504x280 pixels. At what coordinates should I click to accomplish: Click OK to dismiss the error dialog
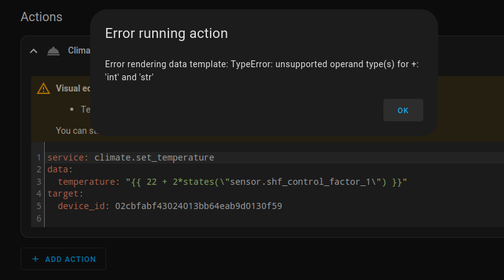coord(403,110)
